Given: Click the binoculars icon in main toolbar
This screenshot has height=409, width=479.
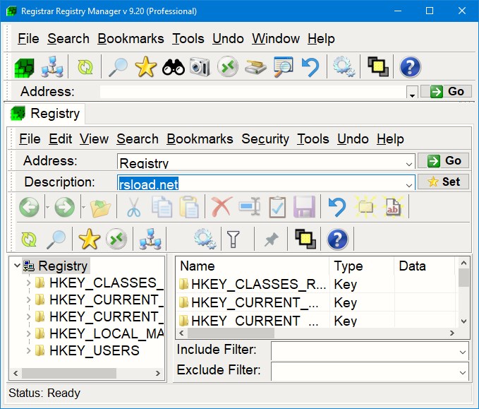Looking at the screenshot, I should click(x=174, y=67).
